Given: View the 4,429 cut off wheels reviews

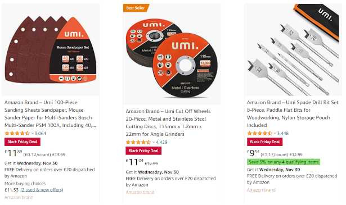Looking at the screenshot, I should [161, 142].
